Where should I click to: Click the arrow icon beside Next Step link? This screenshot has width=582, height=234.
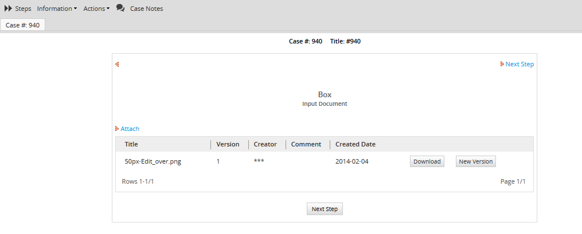502,64
